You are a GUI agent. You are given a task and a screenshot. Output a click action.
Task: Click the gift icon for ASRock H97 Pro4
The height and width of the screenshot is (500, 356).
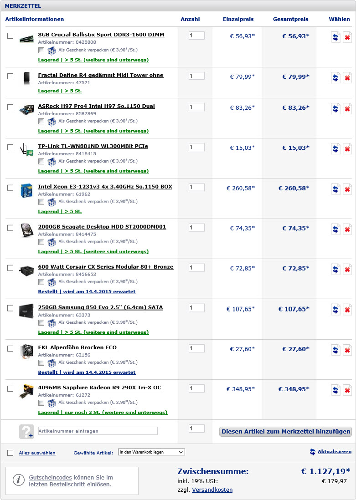(x=52, y=122)
